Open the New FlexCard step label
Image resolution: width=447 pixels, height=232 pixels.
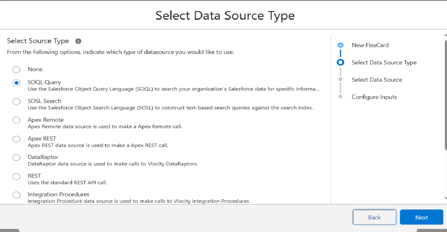point(370,45)
